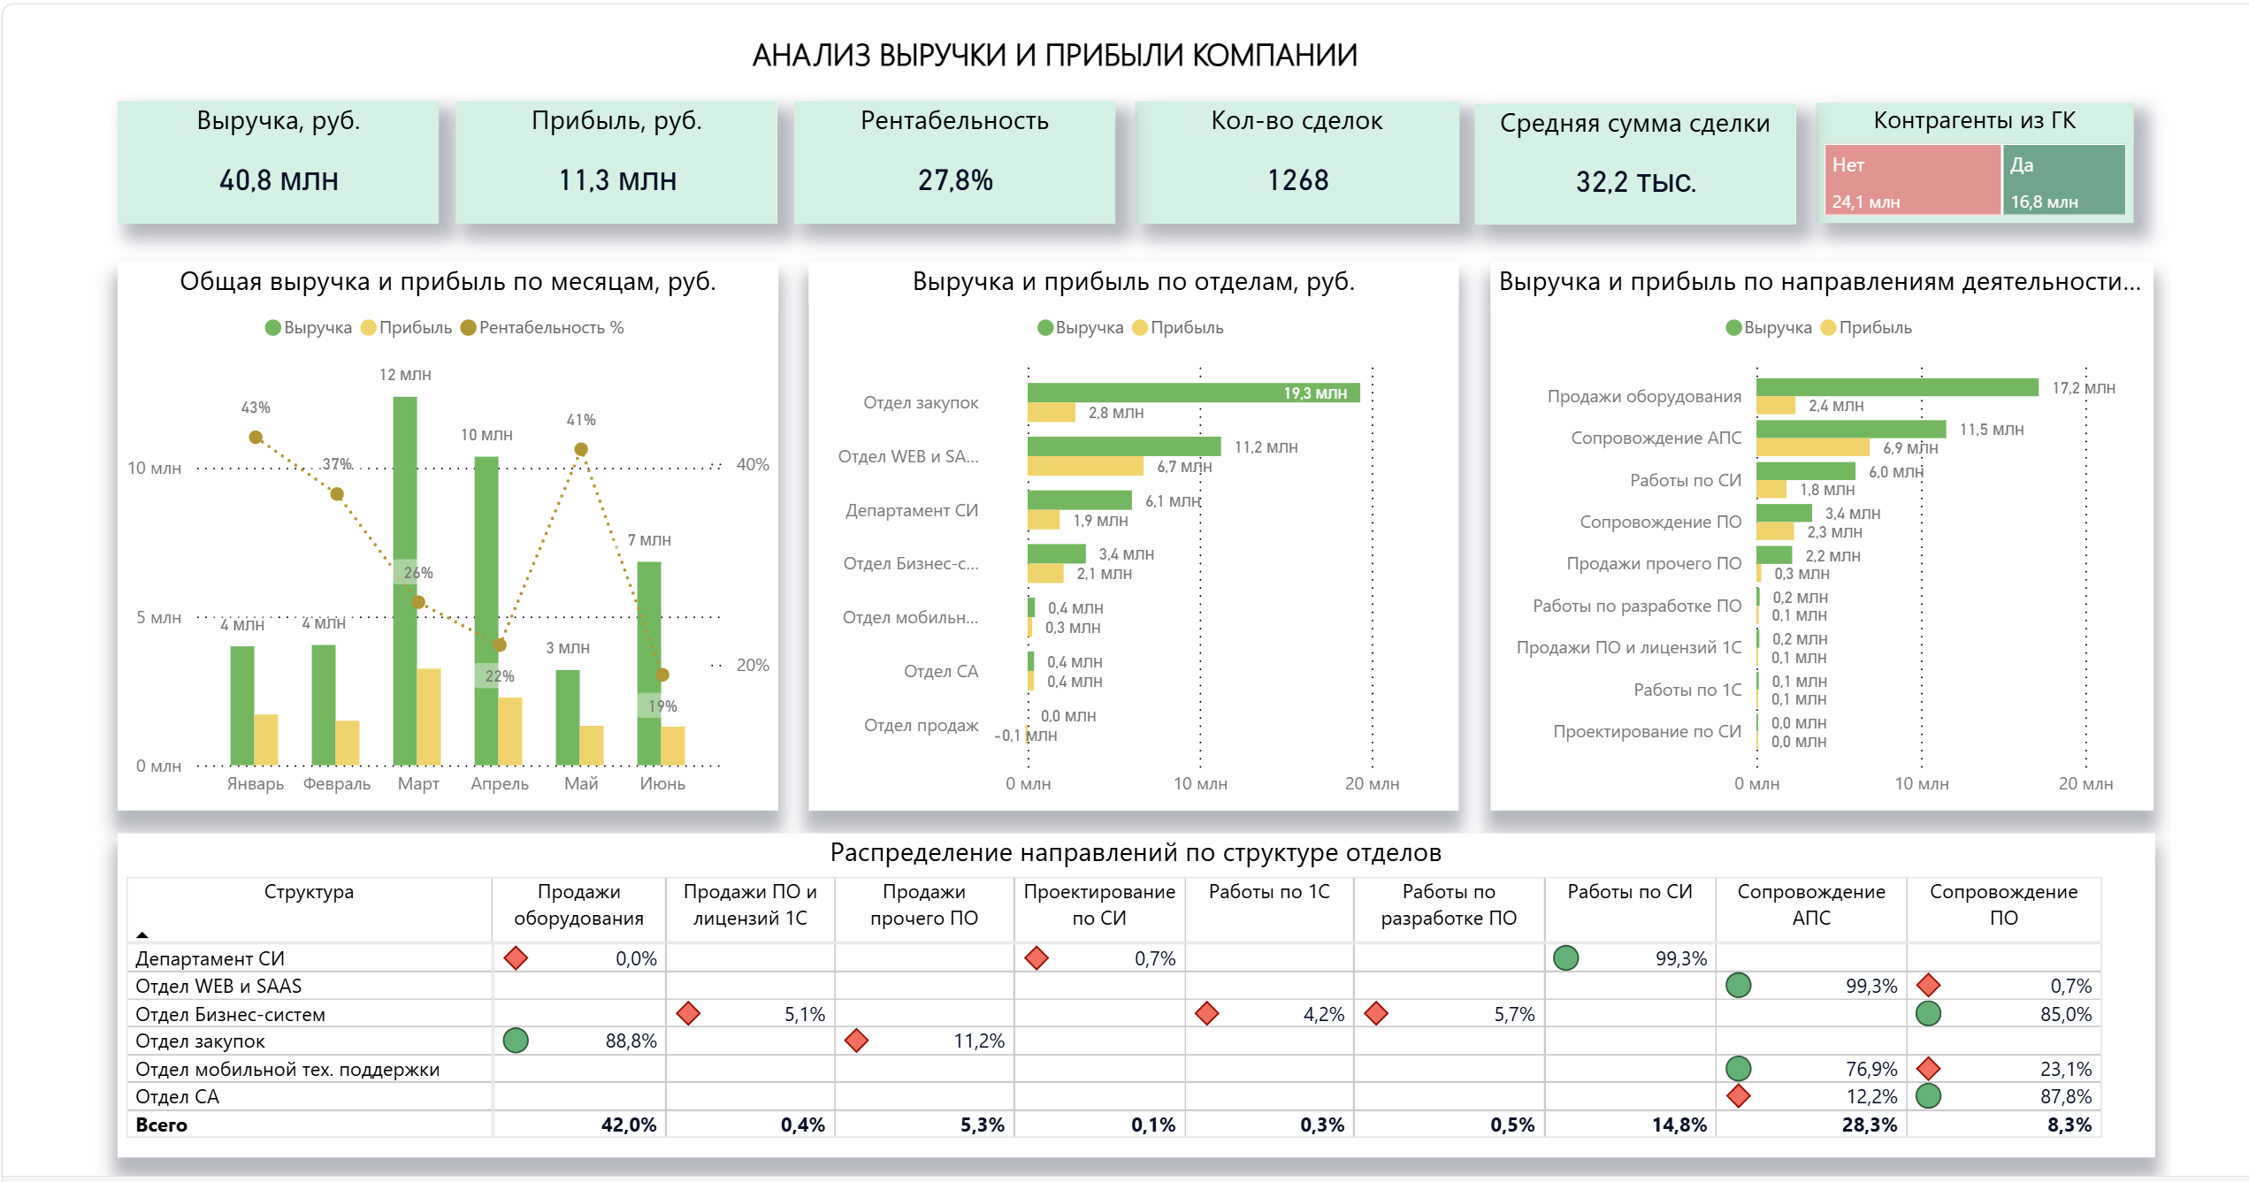Click Всего row label in table

[161, 1125]
